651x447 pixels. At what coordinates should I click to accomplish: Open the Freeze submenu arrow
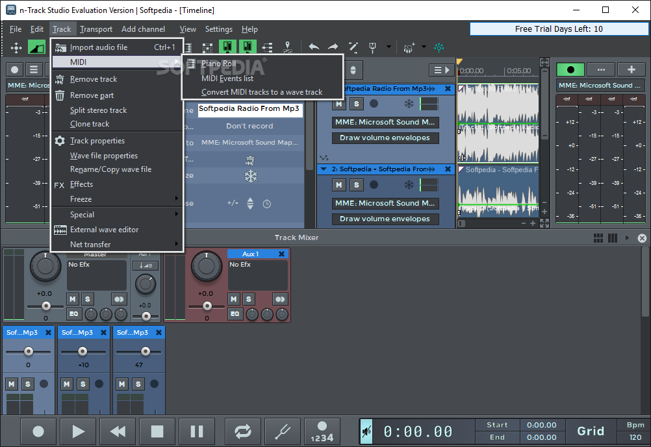[177, 199]
